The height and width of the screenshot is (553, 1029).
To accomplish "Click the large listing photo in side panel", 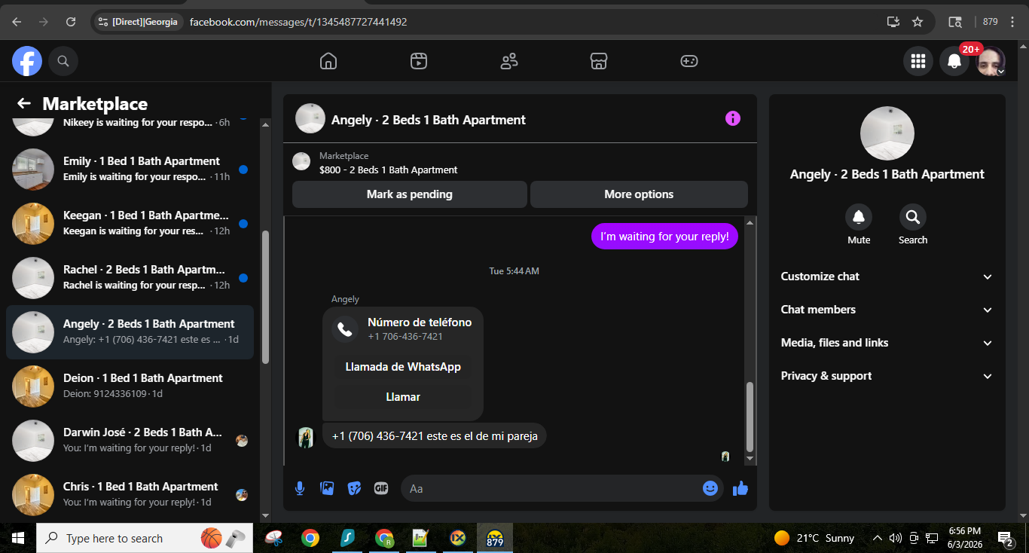I will (887, 133).
